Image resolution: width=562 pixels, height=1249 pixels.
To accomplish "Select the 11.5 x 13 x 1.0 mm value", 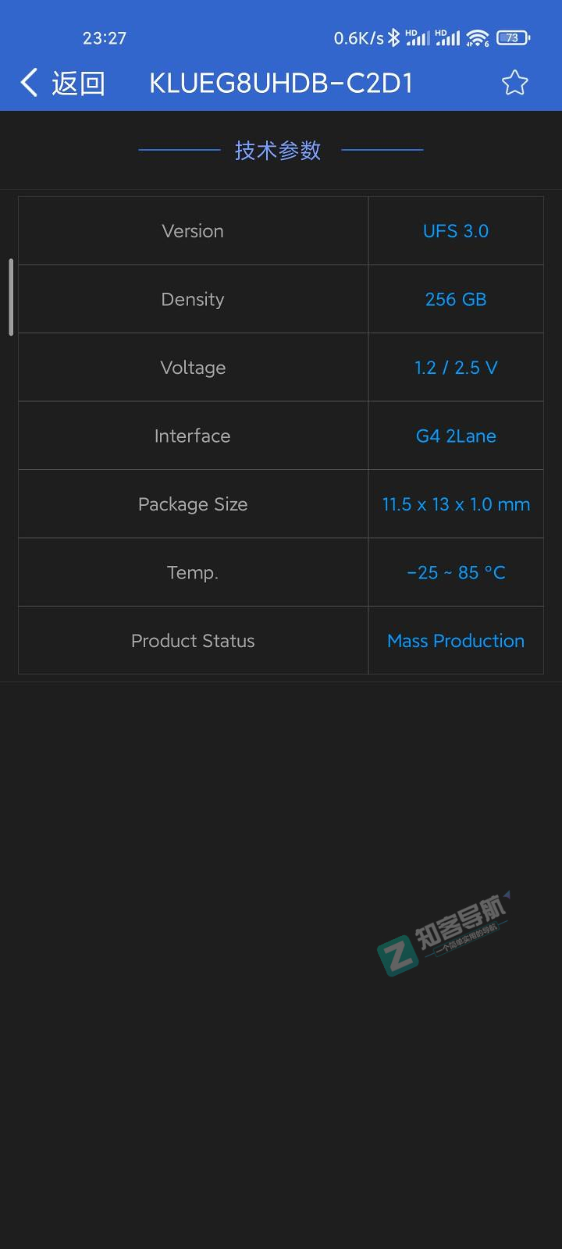I will [x=456, y=504].
